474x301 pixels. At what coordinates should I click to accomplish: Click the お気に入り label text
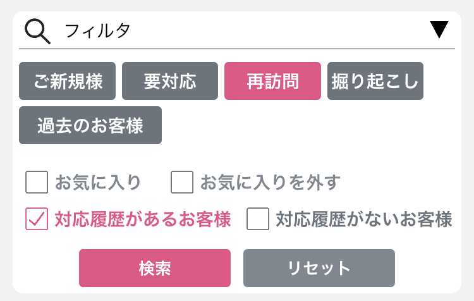pyautogui.click(x=98, y=182)
